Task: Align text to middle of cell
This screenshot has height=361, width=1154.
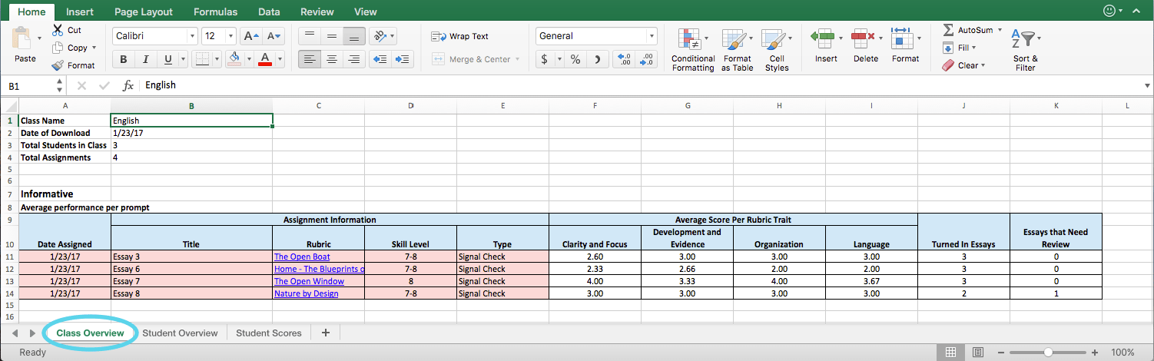Action: 332,36
